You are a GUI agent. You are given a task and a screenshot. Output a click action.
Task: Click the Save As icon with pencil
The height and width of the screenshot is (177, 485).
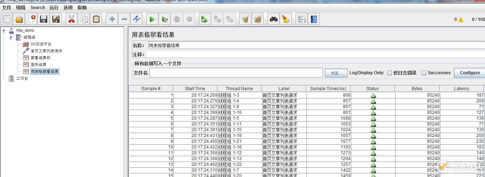pos(56,19)
